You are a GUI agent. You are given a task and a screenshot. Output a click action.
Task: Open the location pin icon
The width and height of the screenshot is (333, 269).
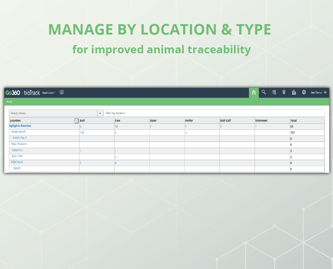coord(284,92)
